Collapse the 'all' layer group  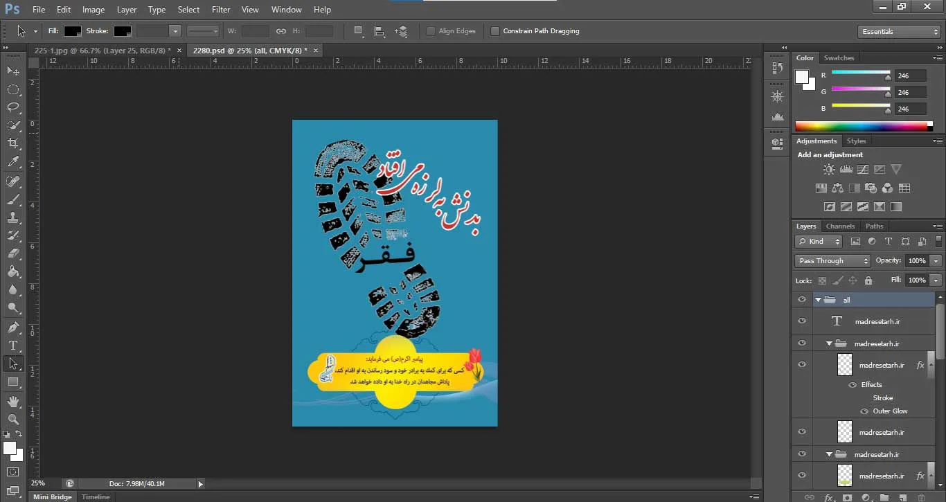[x=818, y=300]
